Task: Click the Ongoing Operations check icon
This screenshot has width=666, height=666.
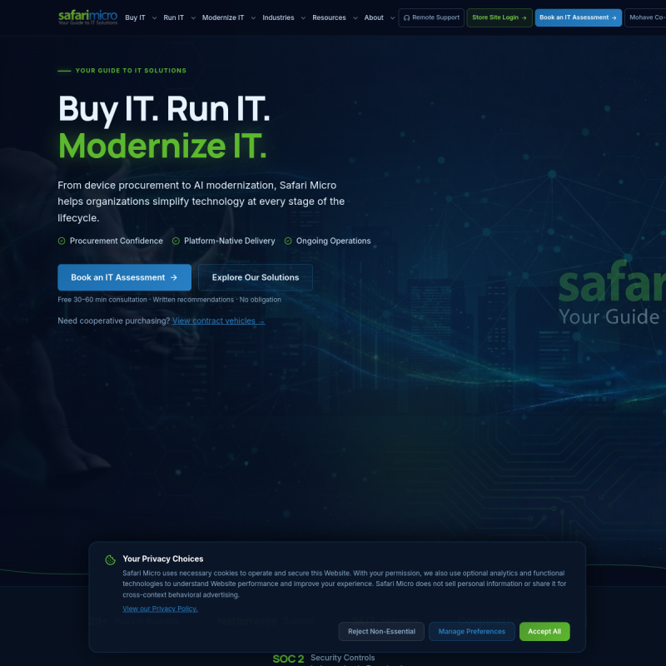Action: coord(288,241)
